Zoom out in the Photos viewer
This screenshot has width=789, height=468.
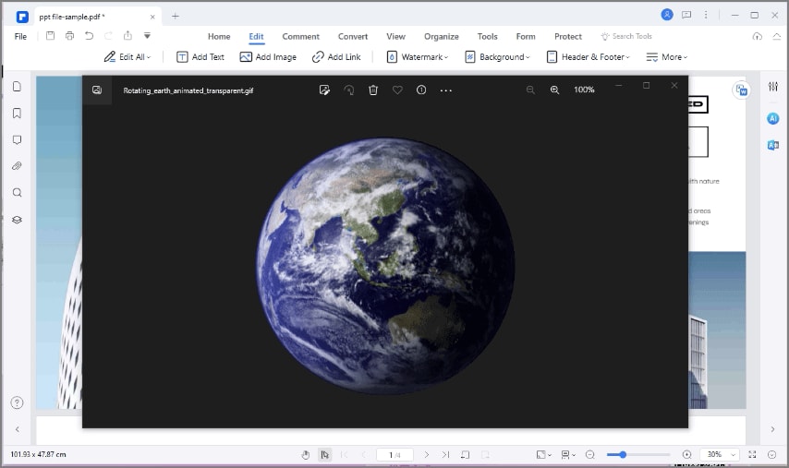point(530,90)
